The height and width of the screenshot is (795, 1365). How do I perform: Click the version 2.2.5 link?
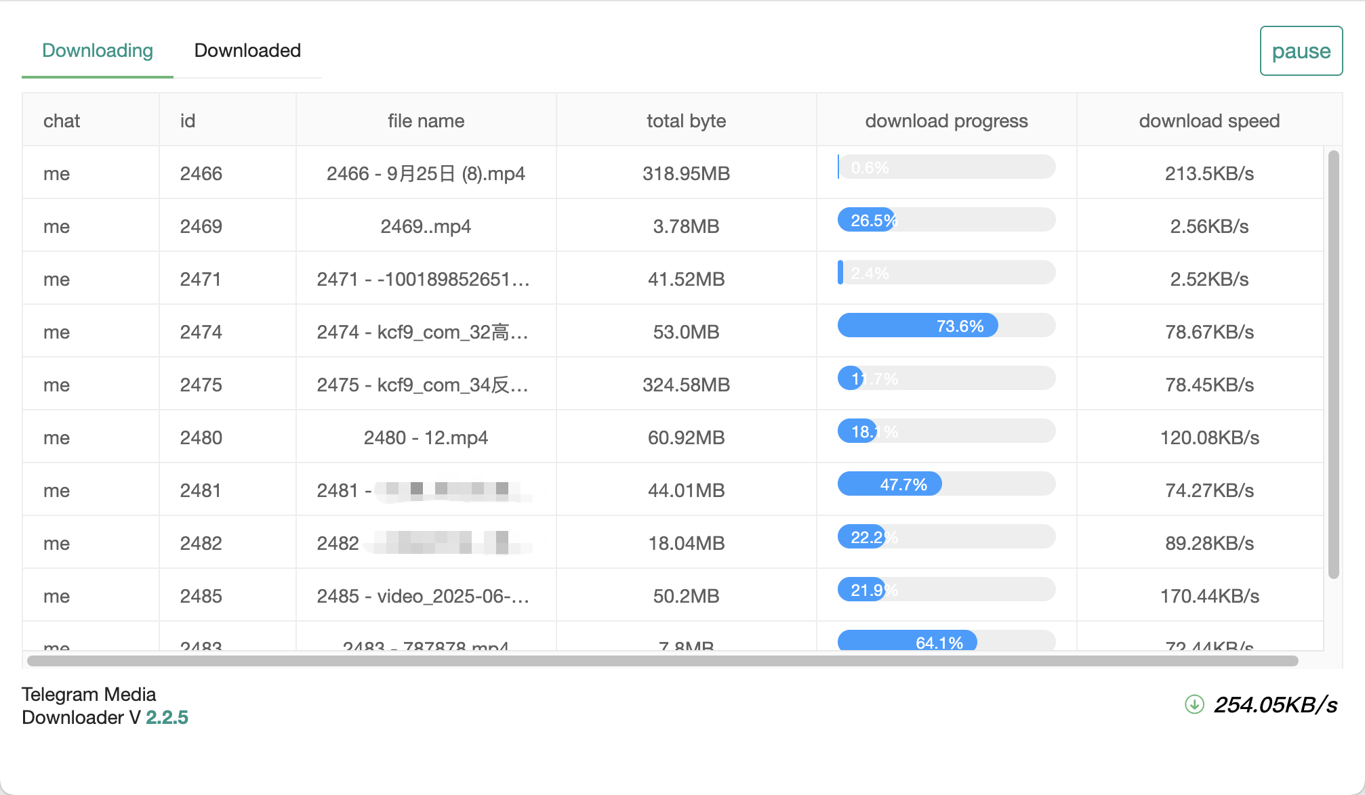pos(167,717)
